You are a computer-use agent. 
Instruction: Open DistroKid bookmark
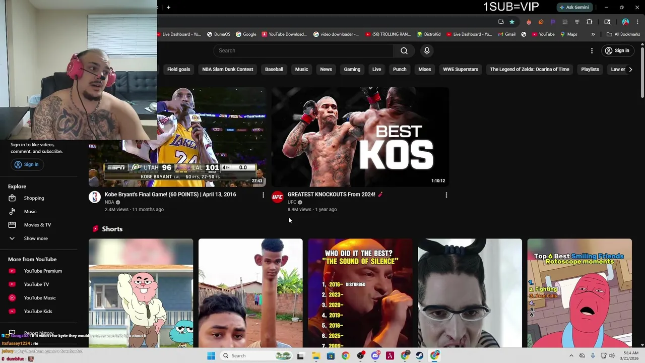click(x=429, y=34)
